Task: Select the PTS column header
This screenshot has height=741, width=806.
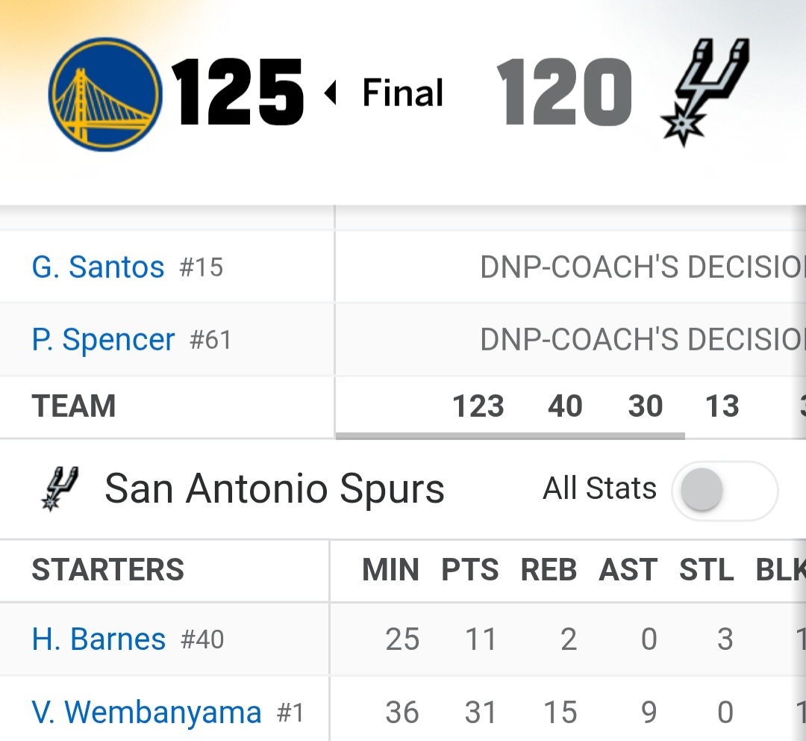Action: 470,570
